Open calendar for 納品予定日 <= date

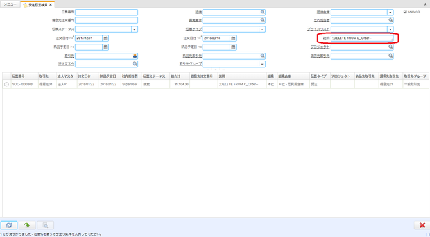tap(233, 47)
